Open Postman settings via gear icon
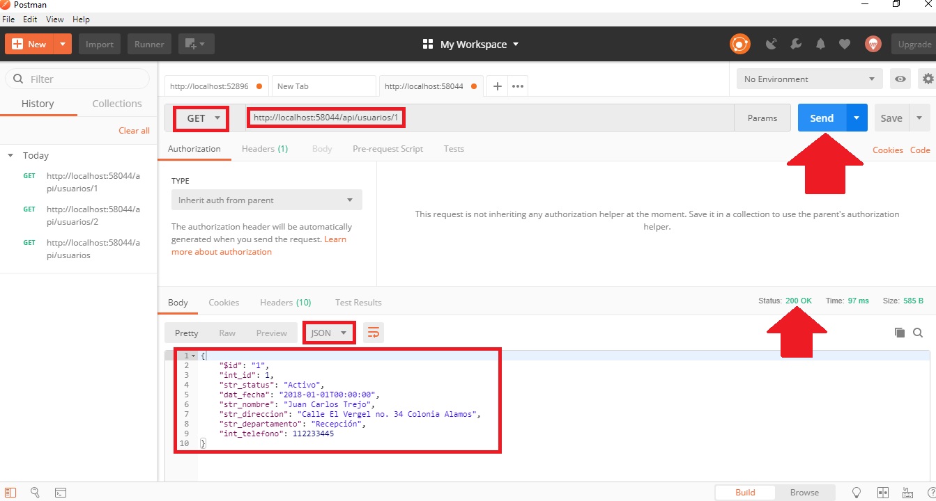This screenshot has height=501, width=936. click(928, 79)
